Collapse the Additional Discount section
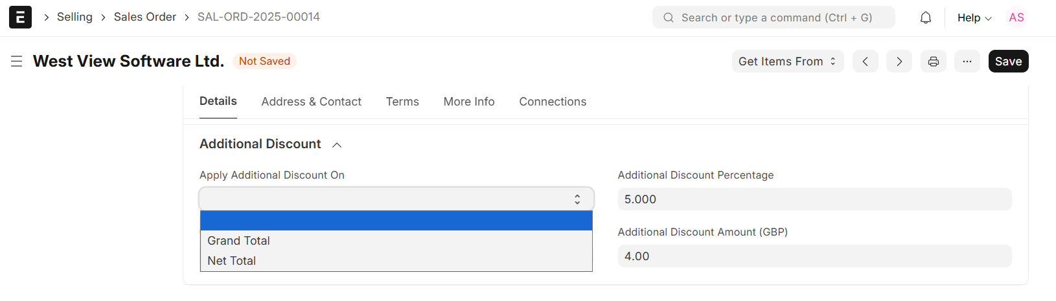 pyautogui.click(x=337, y=144)
